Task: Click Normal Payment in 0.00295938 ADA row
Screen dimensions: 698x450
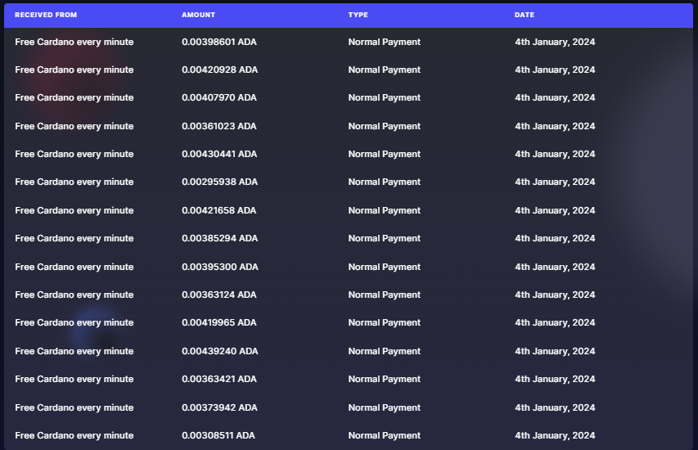Action: click(384, 182)
